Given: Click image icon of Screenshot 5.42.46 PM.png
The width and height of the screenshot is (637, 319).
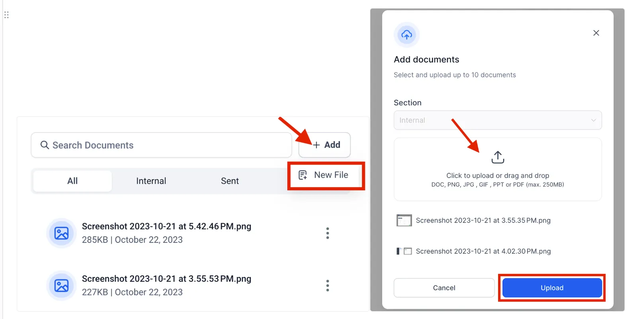Looking at the screenshot, I should (x=61, y=233).
